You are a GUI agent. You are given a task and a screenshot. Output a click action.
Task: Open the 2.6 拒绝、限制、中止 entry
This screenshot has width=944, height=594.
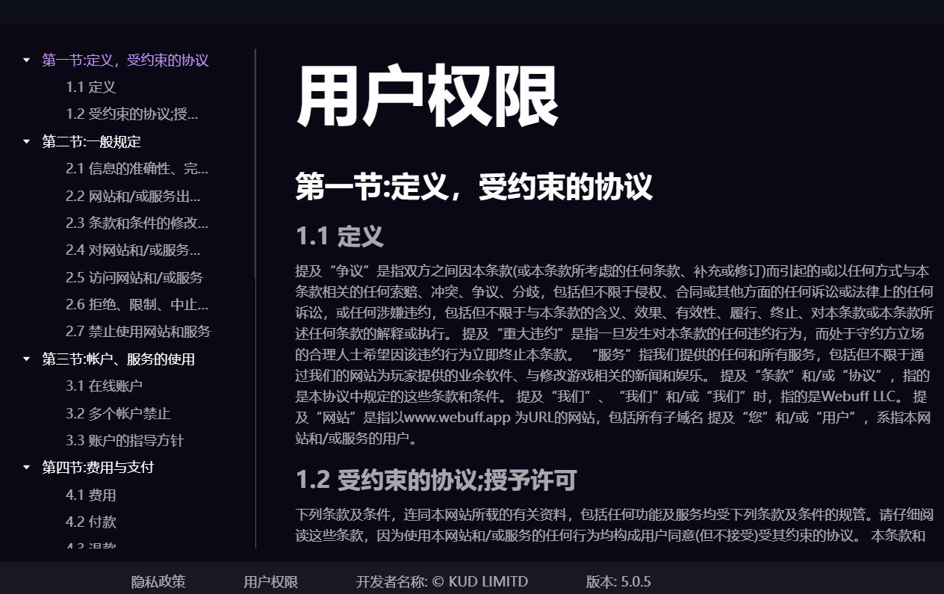coord(137,304)
